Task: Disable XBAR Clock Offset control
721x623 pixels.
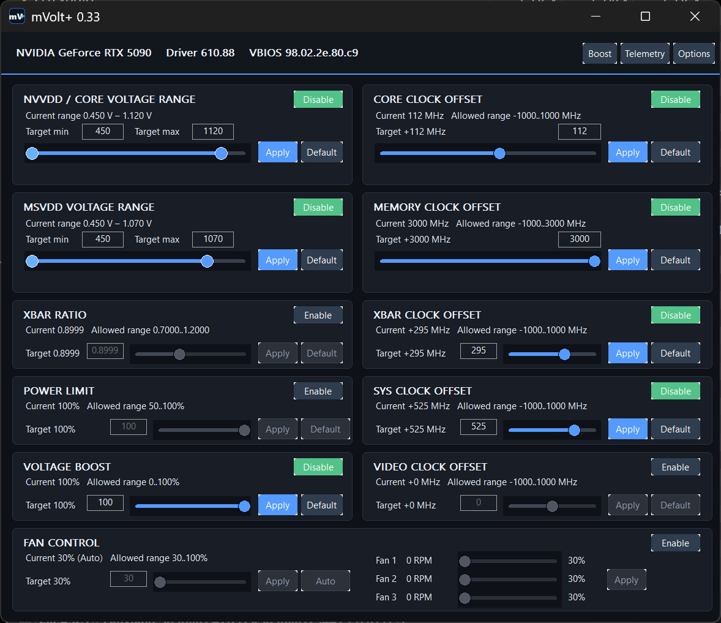Action: point(676,315)
